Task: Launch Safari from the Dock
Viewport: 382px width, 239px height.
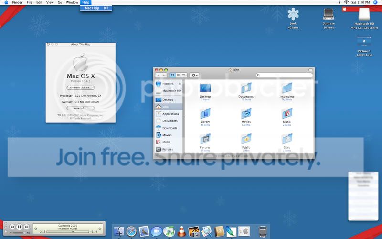Action: tap(131, 231)
